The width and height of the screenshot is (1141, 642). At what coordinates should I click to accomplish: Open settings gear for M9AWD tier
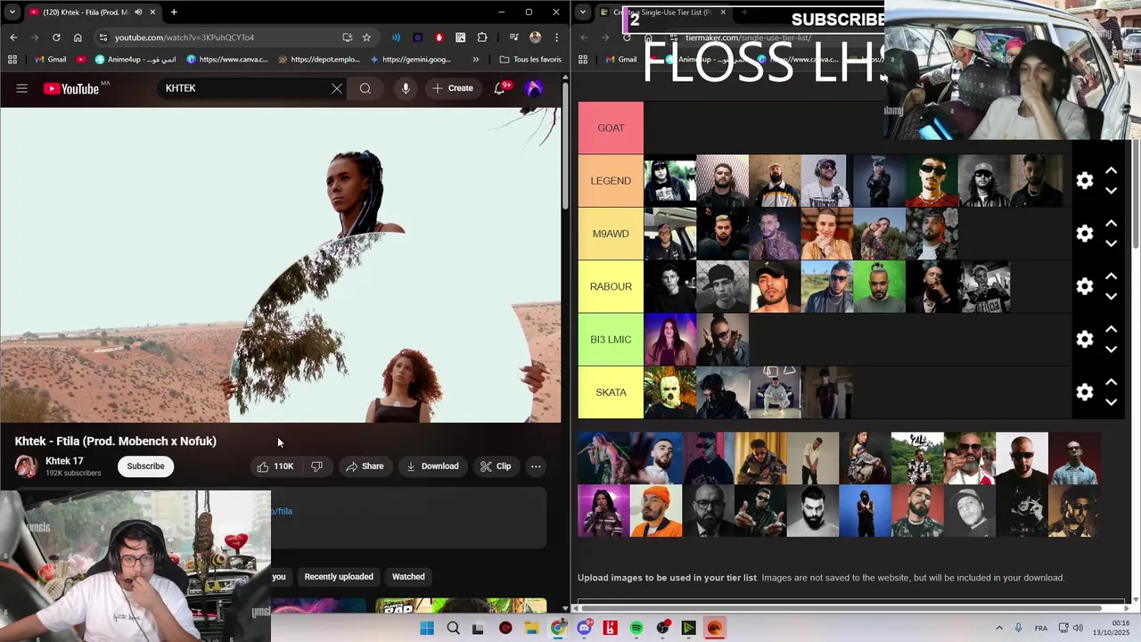click(x=1085, y=234)
